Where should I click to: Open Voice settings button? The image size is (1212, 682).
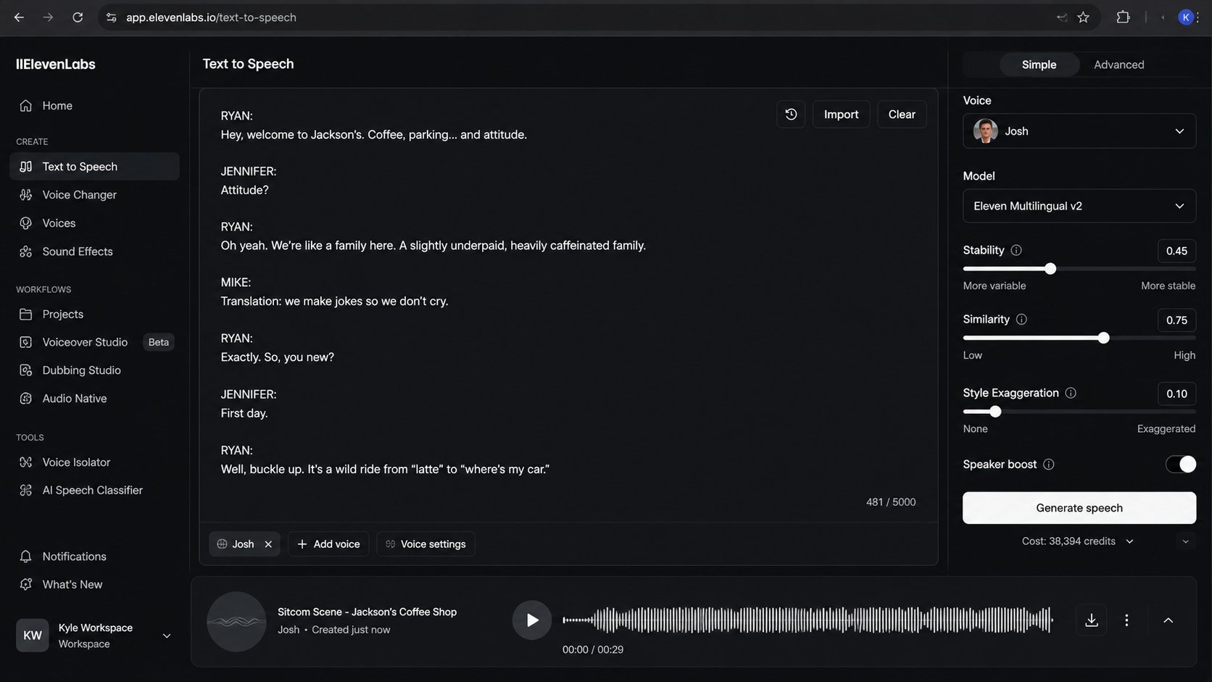pyautogui.click(x=426, y=544)
